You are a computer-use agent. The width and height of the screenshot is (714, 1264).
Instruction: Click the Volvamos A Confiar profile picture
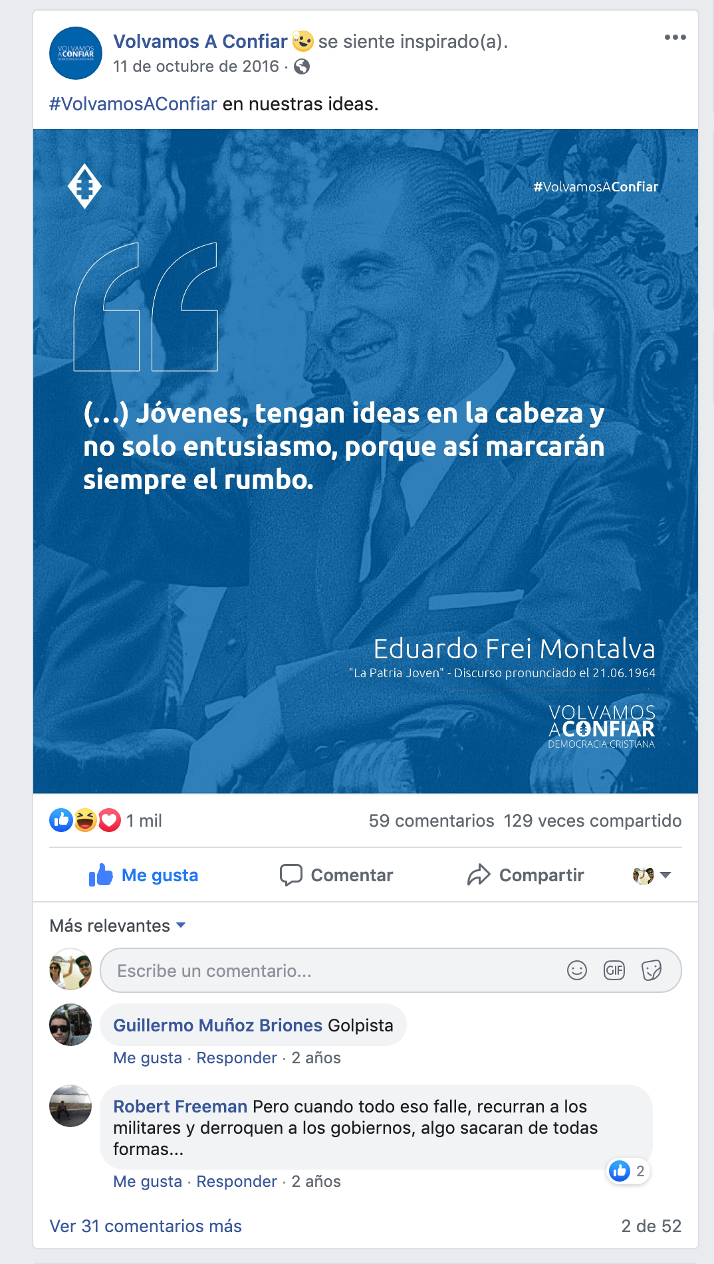pos(76,53)
